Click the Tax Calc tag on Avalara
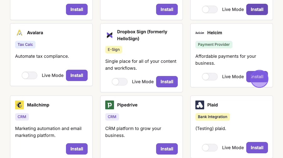Viewport: 283px width, 158px height. point(25,45)
